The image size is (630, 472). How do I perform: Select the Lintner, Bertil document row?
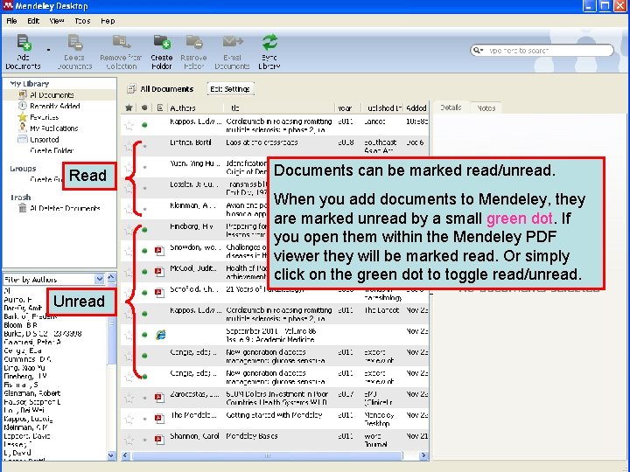click(275, 147)
